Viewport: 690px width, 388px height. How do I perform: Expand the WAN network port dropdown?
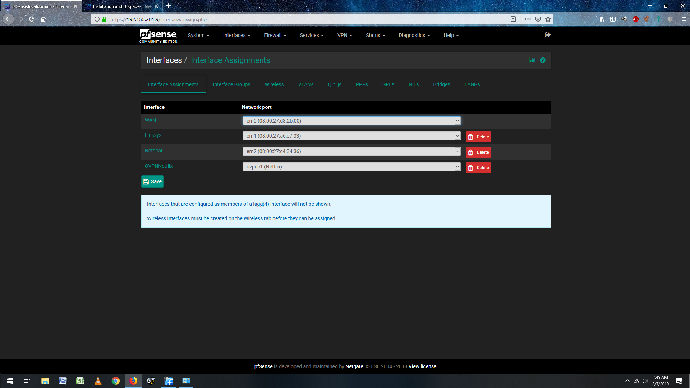point(351,121)
